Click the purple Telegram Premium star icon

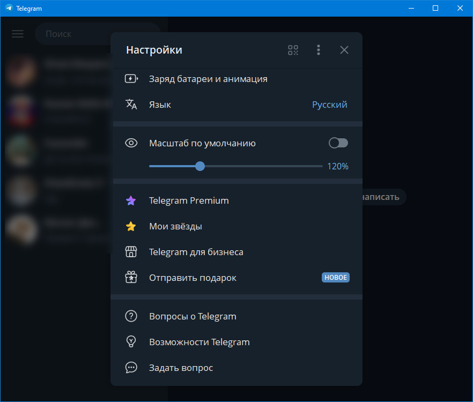click(131, 200)
